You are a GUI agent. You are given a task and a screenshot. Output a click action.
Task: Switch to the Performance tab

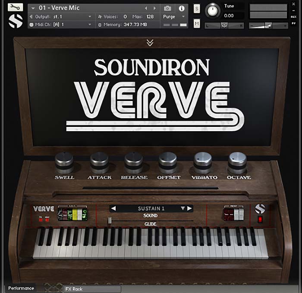click(21, 288)
